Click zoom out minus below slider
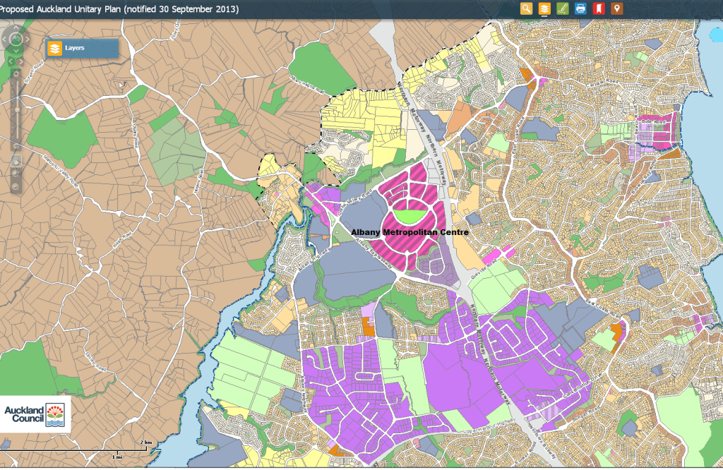Viewport: 723px width, 470px height. (15, 146)
